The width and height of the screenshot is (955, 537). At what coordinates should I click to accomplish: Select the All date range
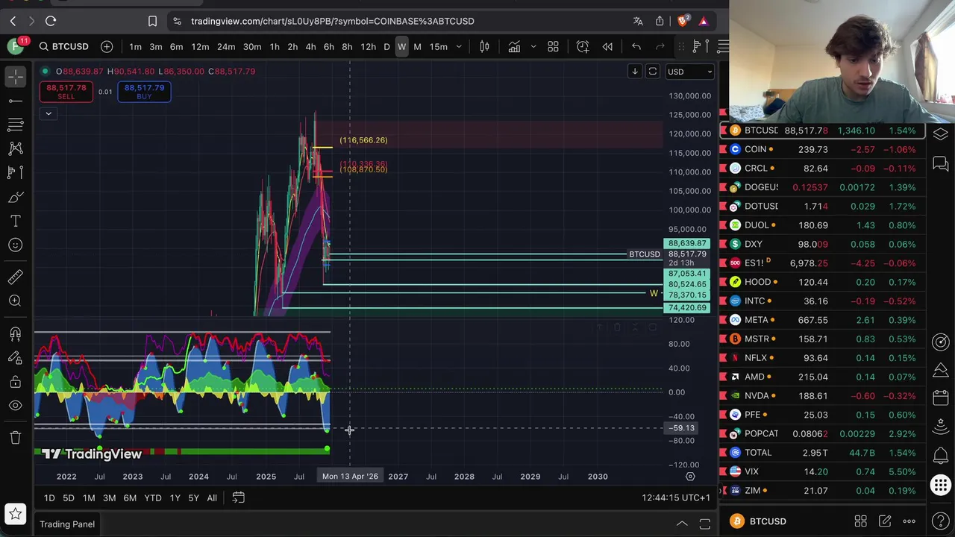(x=212, y=497)
